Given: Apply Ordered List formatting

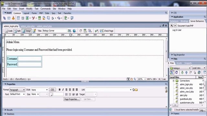Looking at the screenshot, I should 70,94.
